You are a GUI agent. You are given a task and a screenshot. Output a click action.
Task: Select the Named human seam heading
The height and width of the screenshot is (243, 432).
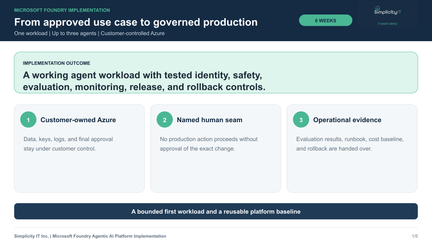tap(210, 120)
